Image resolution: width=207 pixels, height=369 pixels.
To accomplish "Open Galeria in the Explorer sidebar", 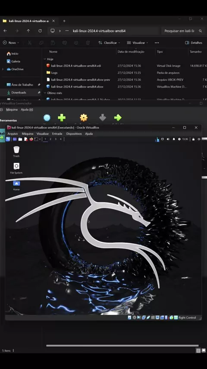I will (x=13, y=61).
